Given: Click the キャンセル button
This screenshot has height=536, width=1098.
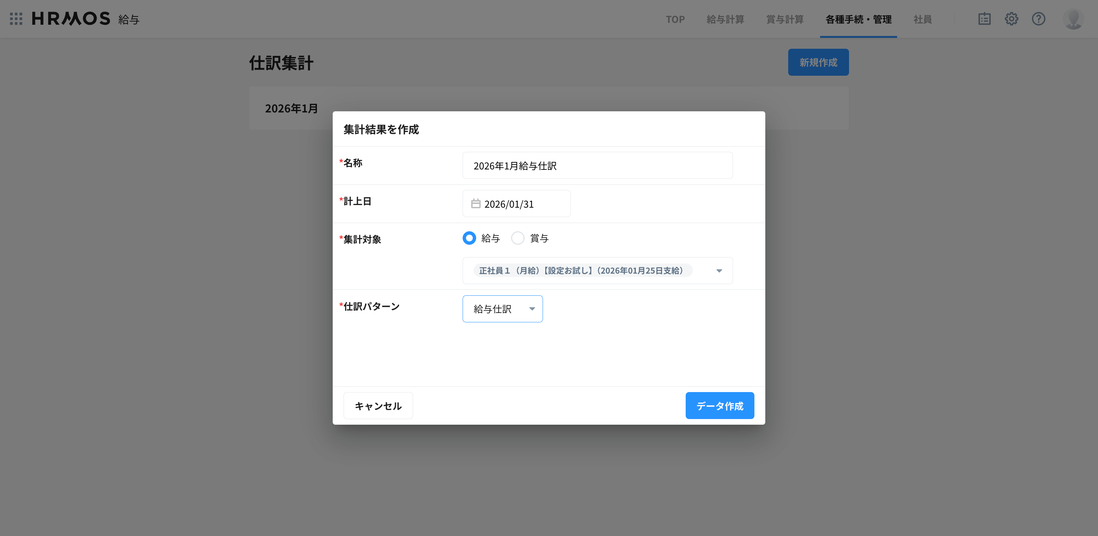Looking at the screenshot, I should (378, 406).
